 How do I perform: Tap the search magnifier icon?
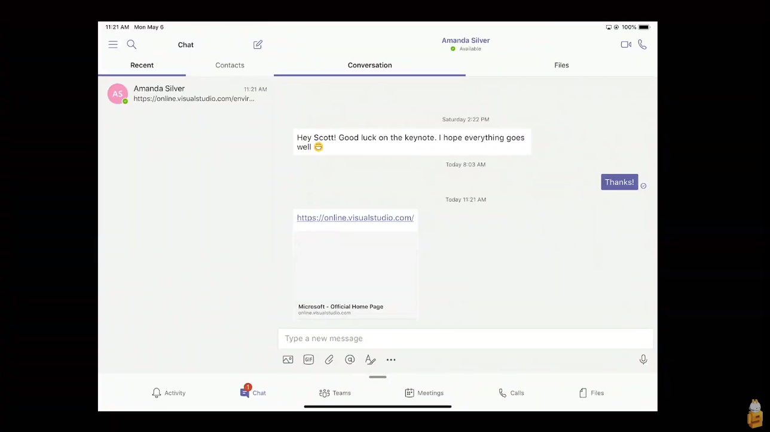click(x=132, y=45)
